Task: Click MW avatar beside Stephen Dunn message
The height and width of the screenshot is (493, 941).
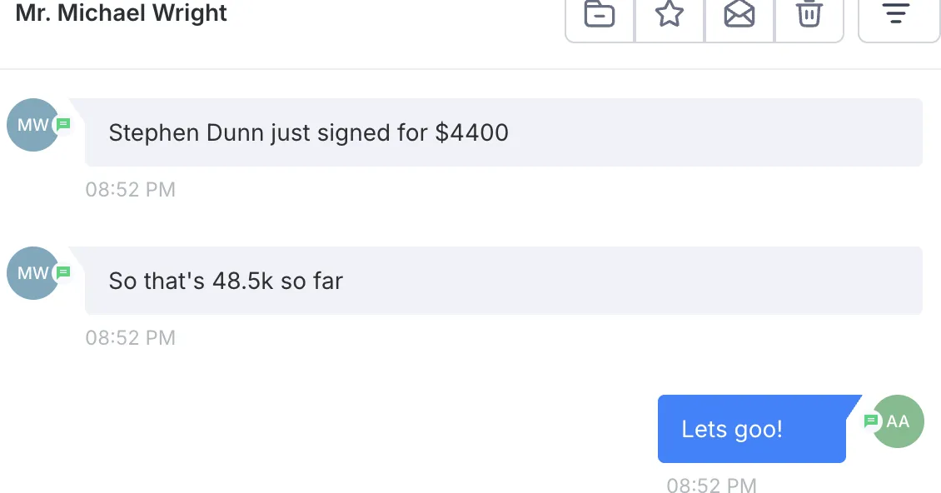Action: coord(33,125)
